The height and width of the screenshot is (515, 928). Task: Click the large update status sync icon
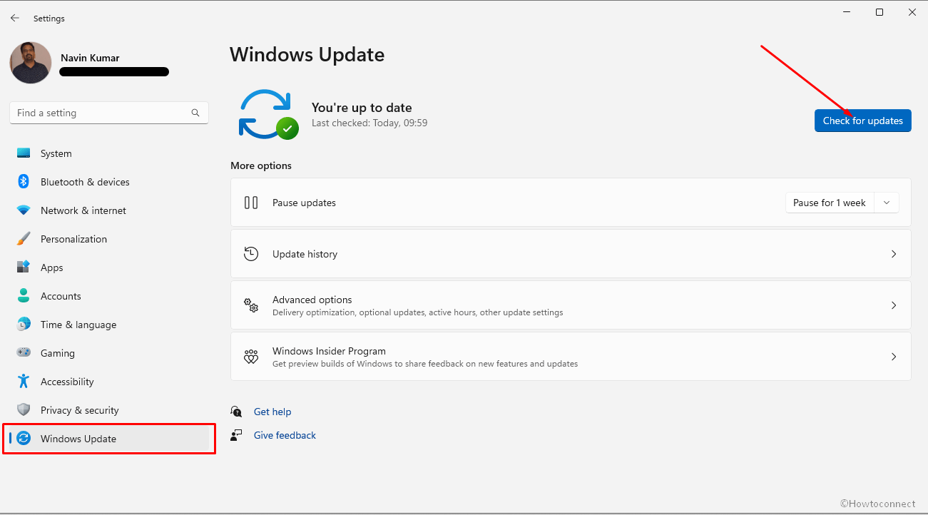(267, 114)
